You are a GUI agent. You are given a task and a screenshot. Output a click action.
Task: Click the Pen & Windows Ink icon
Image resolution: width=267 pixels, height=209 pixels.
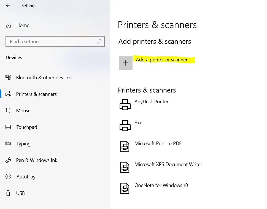click(8, 160)
